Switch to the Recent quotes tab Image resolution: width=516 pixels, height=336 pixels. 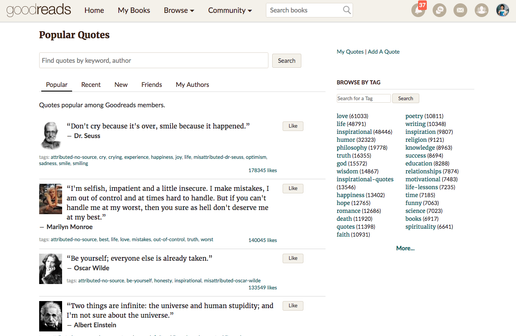point(91,84)
